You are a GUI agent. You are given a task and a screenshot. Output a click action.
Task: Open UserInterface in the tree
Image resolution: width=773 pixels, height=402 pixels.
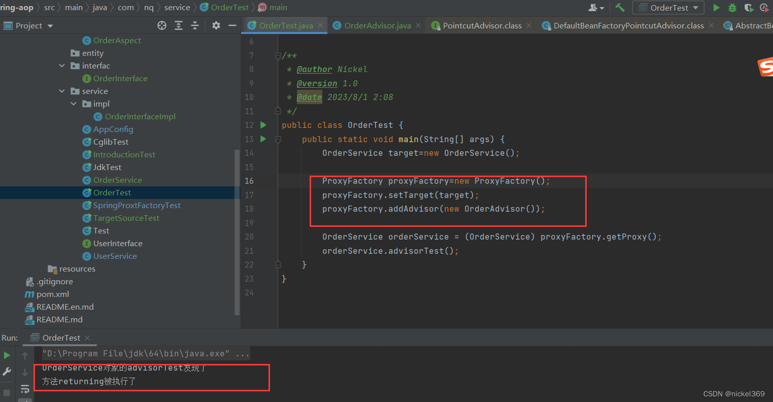118,243
